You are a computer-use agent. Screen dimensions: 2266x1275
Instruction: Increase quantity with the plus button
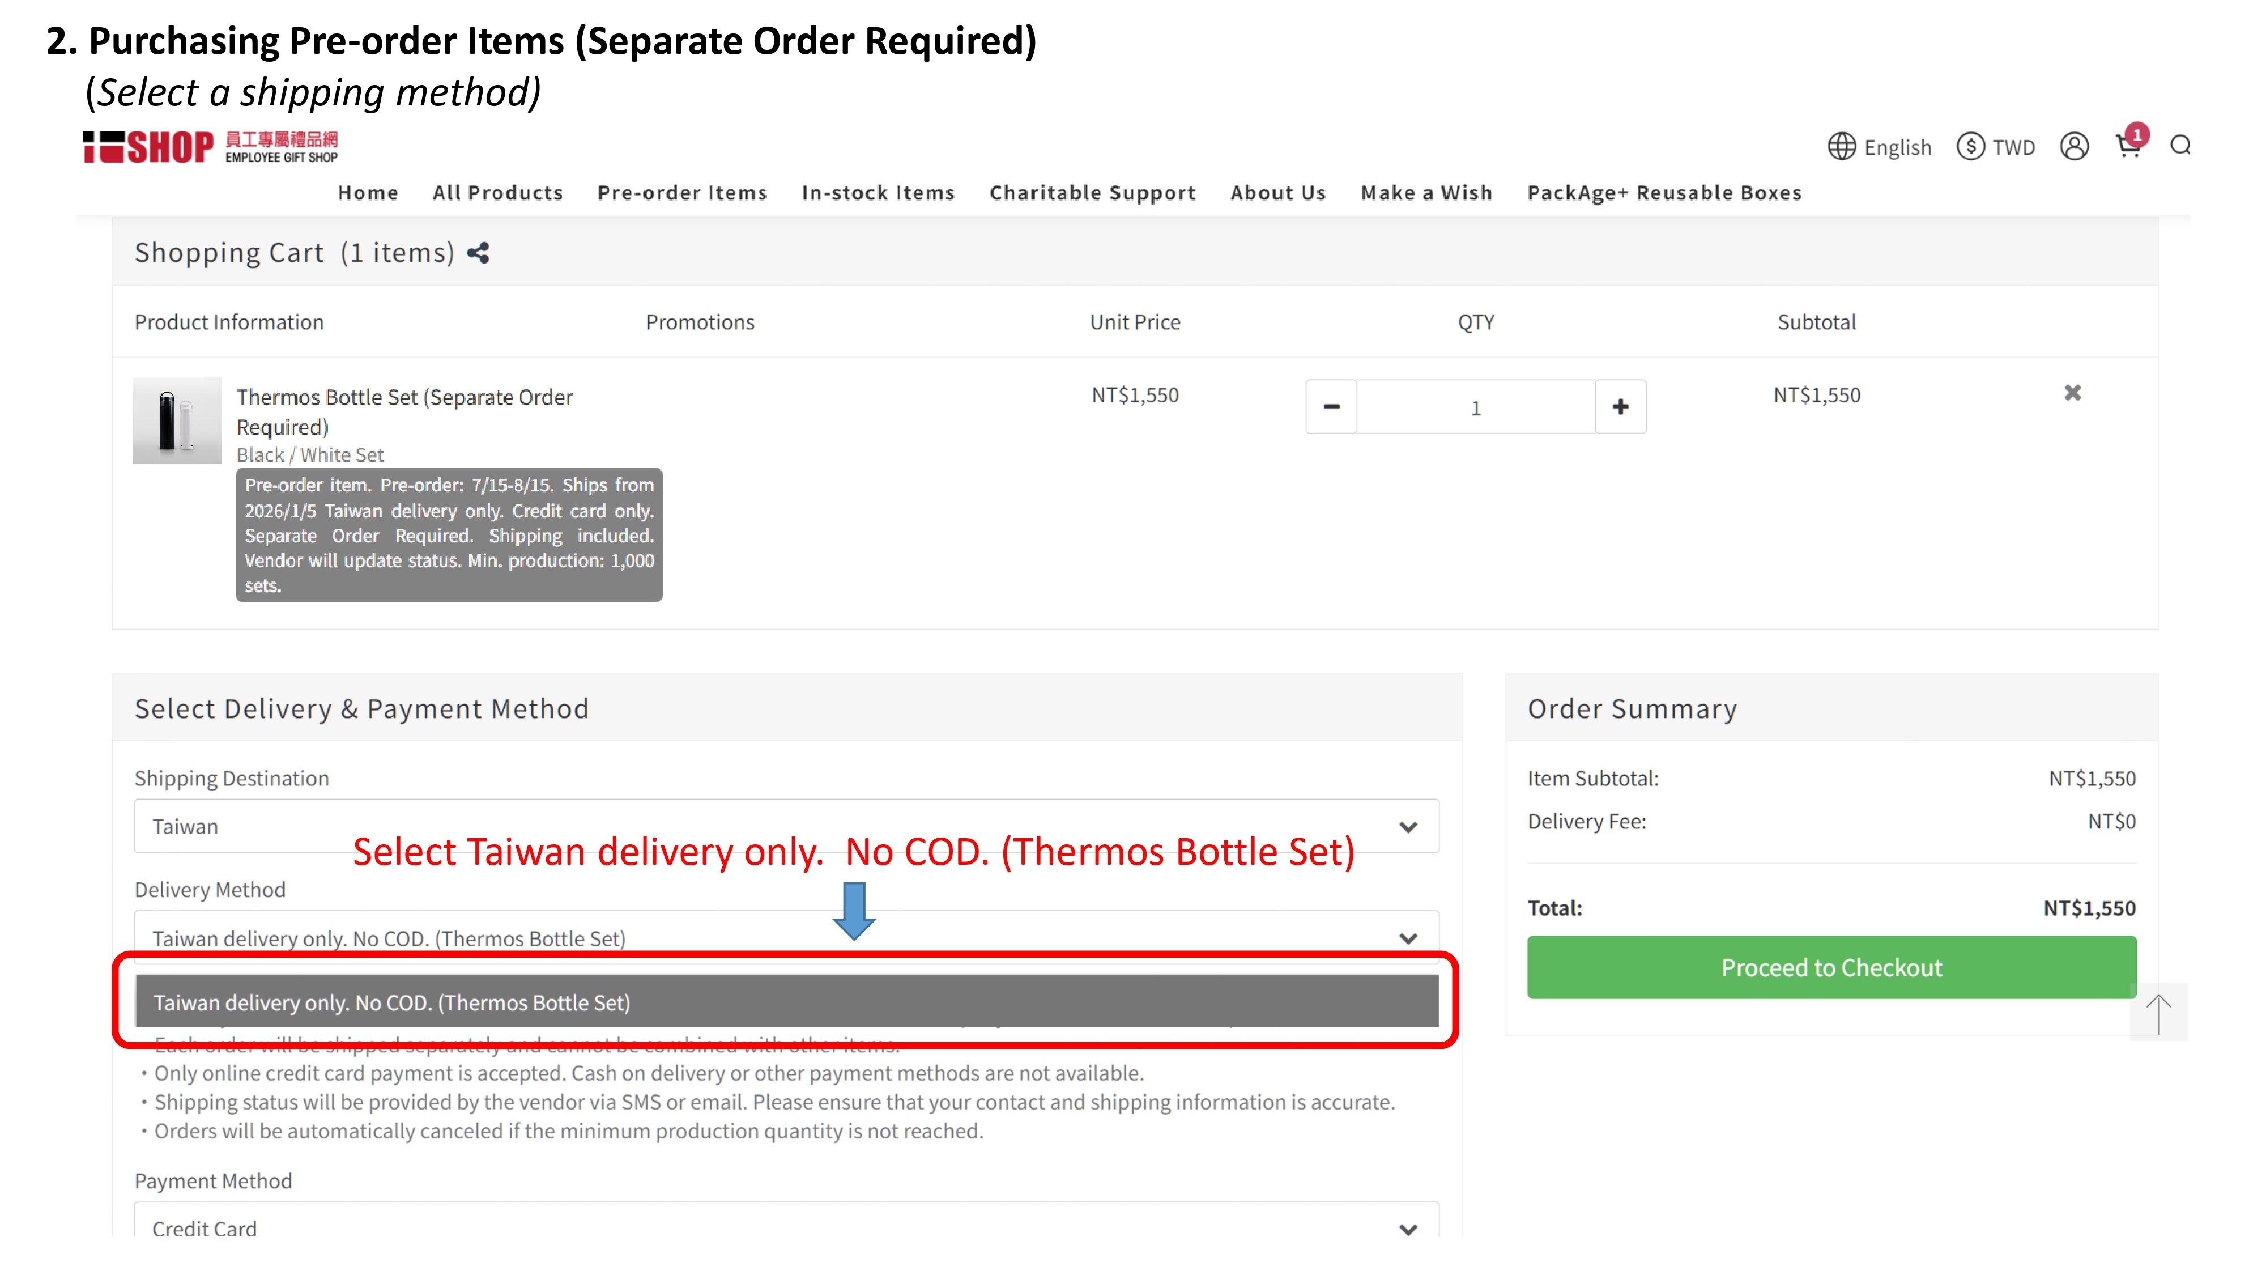pos(1620,406)
